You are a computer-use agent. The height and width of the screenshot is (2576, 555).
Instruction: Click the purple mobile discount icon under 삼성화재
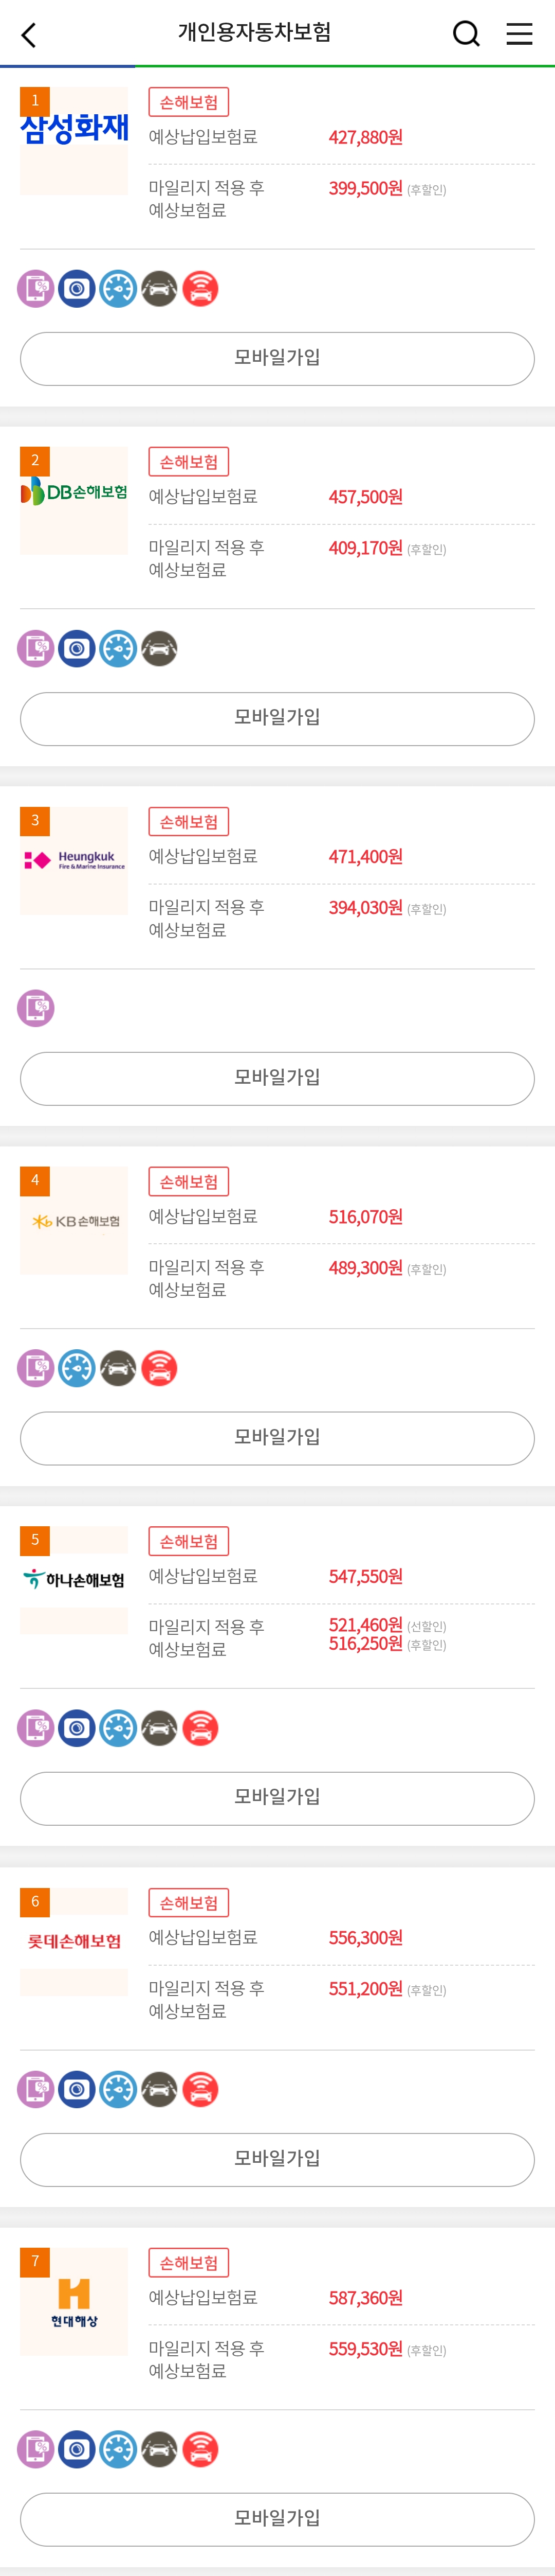click(36, 289)
